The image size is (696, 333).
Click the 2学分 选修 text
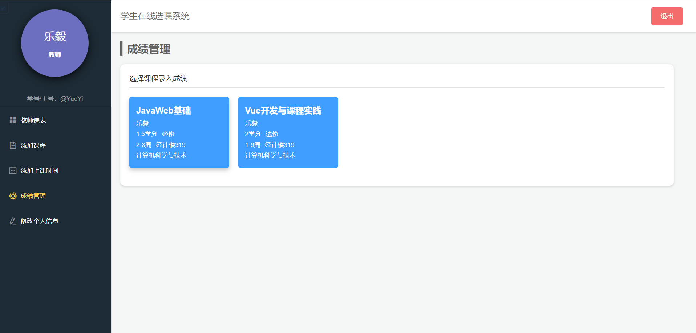[262, 134]
